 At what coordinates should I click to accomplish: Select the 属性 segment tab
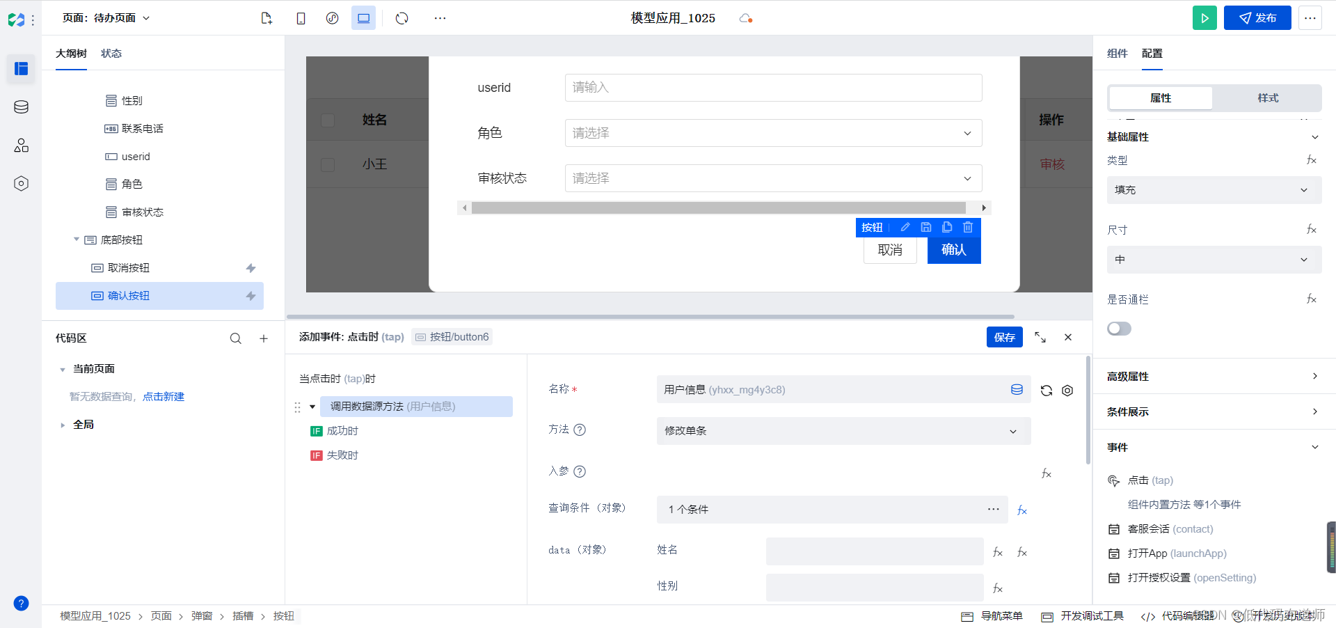point(1161,98)
